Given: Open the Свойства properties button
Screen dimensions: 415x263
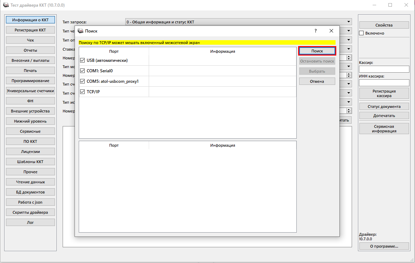Looking at the screenshot, I should click(x=384, y=25).
